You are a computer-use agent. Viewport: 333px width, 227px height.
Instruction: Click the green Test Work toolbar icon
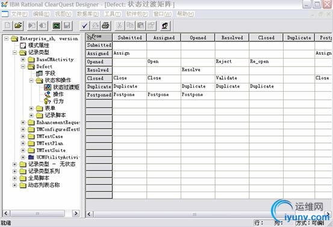(57, 26)
